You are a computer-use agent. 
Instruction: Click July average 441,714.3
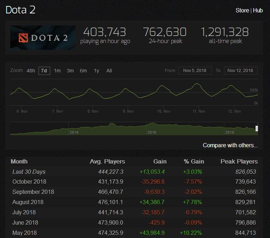pos(111,212)
